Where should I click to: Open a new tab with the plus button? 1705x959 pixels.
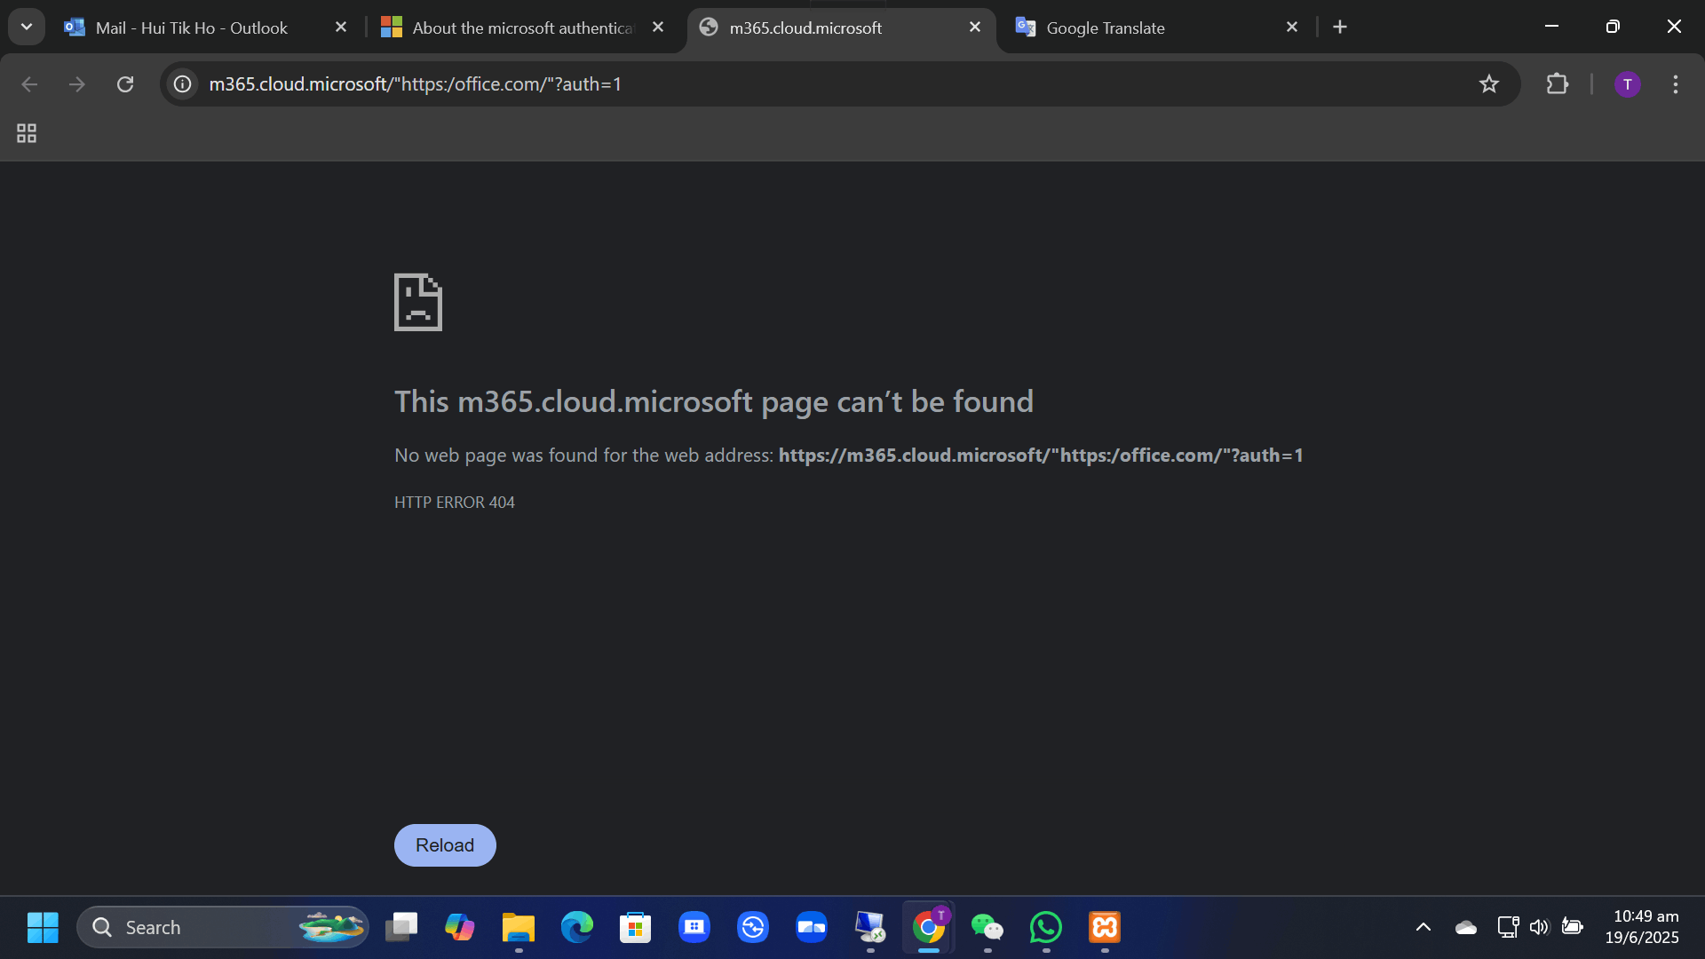tap(1340, 27)
